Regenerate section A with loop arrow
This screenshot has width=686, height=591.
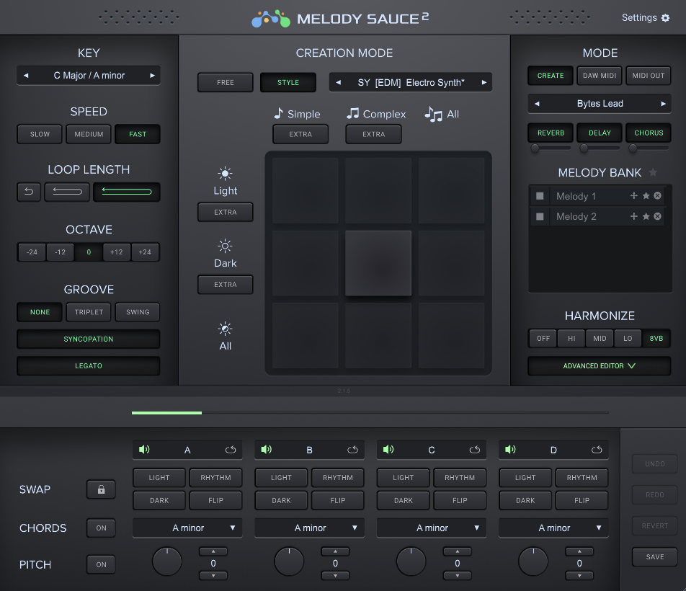click(231, 450)
